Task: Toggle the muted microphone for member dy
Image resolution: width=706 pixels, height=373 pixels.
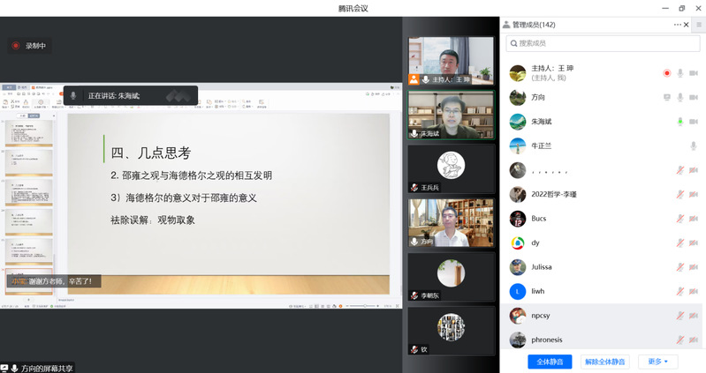Action: [x=680, y=243]
